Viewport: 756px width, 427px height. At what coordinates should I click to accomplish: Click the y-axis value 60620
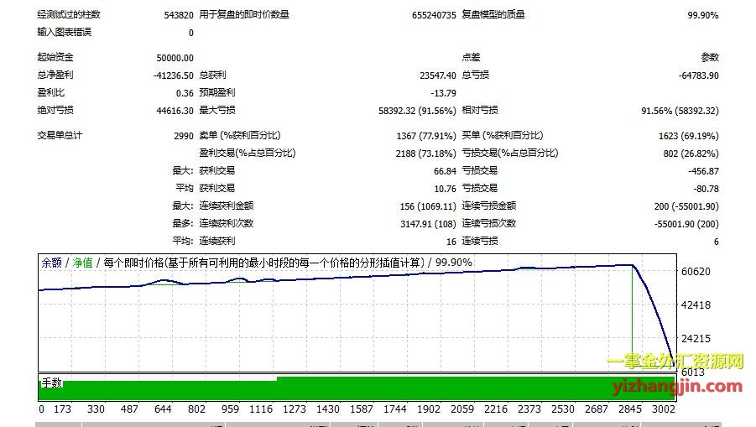coord(696,272)
